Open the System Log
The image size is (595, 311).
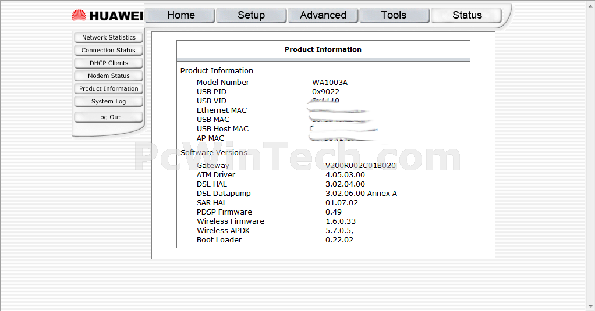108,102
